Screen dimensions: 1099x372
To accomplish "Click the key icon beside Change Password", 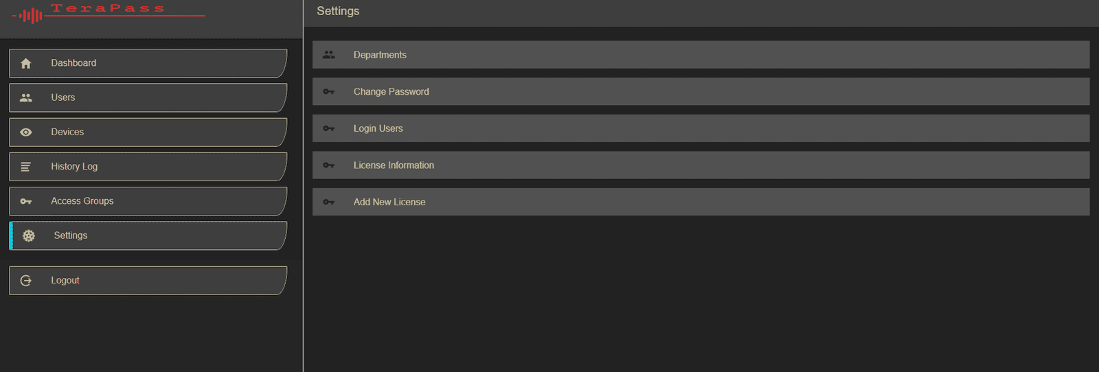I will (329, 92).
